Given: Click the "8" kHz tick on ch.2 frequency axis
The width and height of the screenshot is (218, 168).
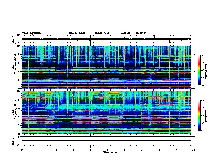Looking at the screenshot, I should tap(19, 100).
